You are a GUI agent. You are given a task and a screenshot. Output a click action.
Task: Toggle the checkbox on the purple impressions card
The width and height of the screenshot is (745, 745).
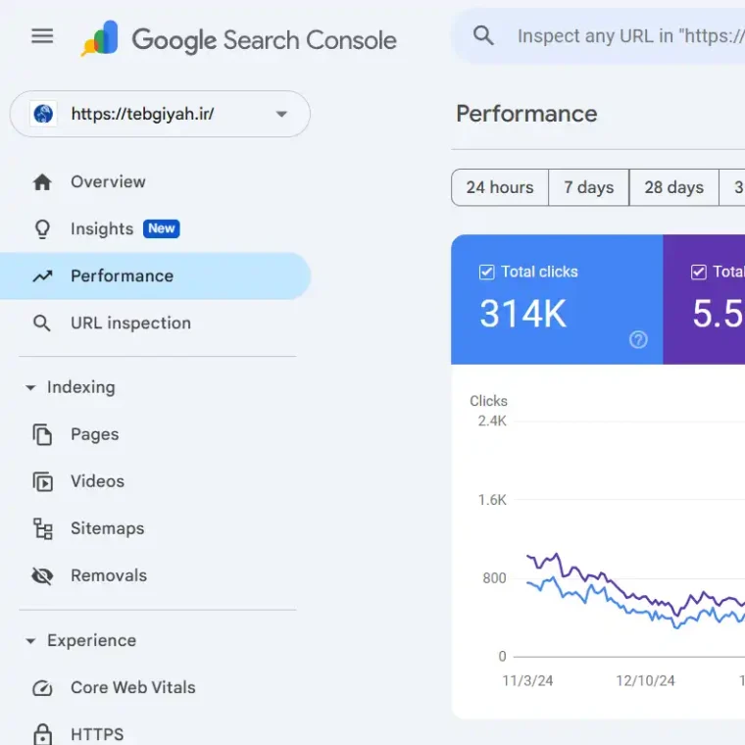pos(699,273)
